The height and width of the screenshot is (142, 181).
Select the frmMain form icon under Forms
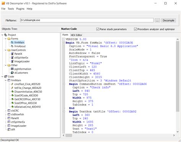point(12,42)
